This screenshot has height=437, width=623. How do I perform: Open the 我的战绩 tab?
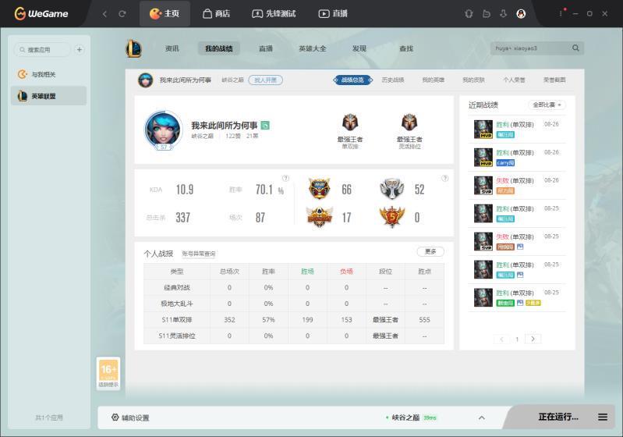(219, 48)
